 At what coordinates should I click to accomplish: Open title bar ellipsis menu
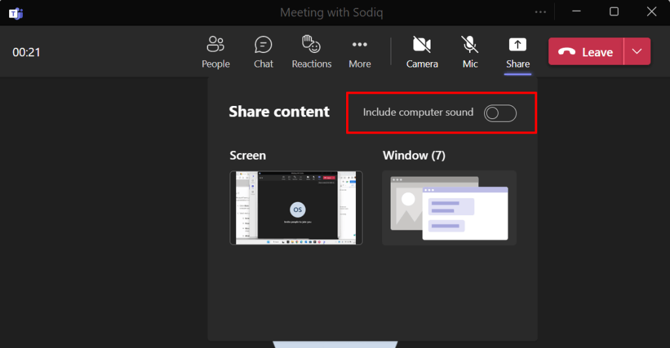coord(540,12)
